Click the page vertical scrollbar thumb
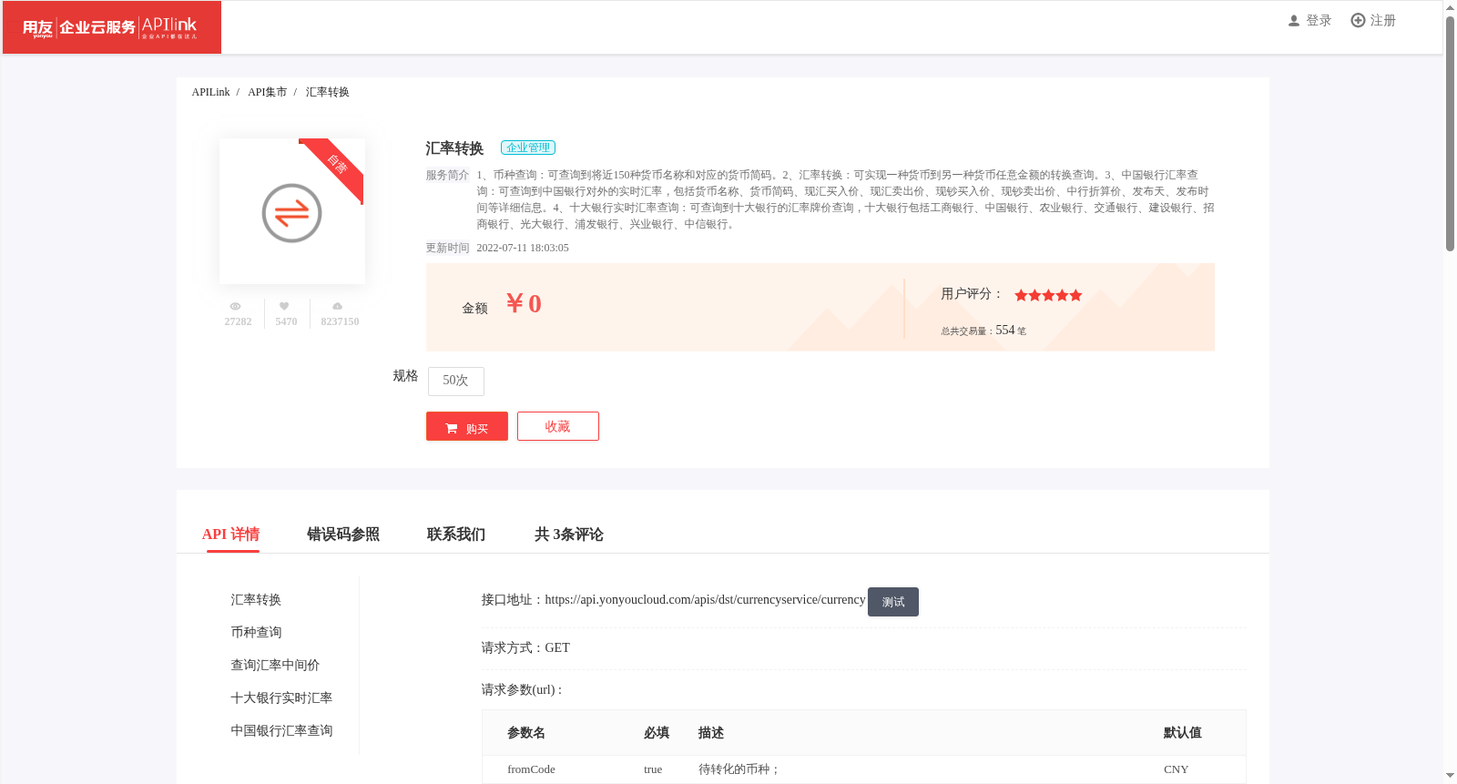Viewport: 1457px width, 784px height. click(x=1450, y=134)
